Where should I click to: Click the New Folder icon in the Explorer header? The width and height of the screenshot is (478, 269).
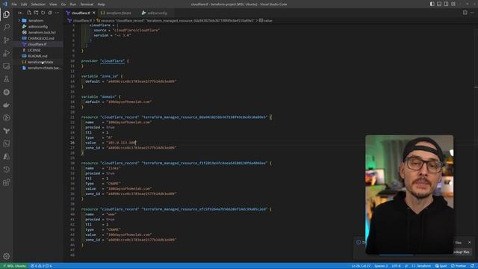[36, 13]
